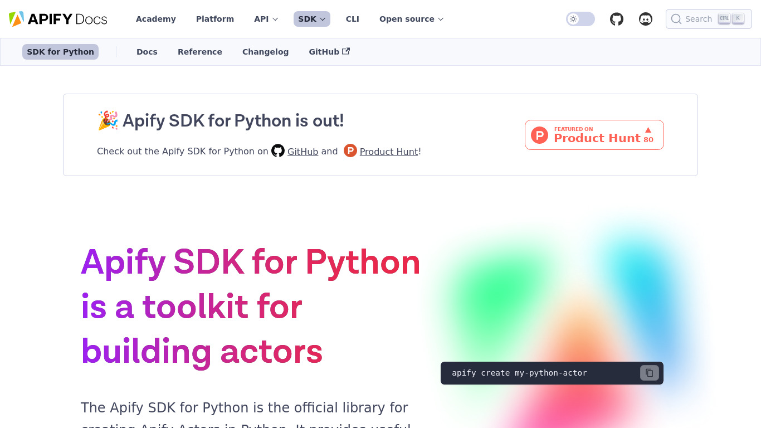Follow the GitHub link in the announcement banner
Image resolution: width=761 pixels, height=428 pixels.
pyautogui.click(x=303, y=152)
